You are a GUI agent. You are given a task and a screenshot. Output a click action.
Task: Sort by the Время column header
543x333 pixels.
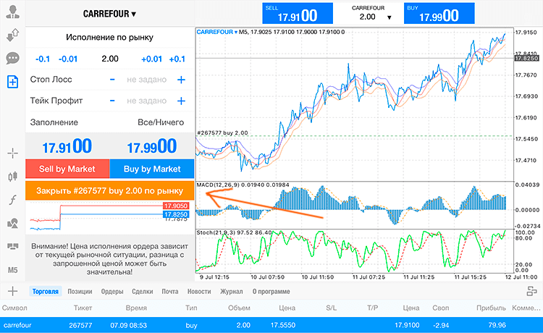136,308
